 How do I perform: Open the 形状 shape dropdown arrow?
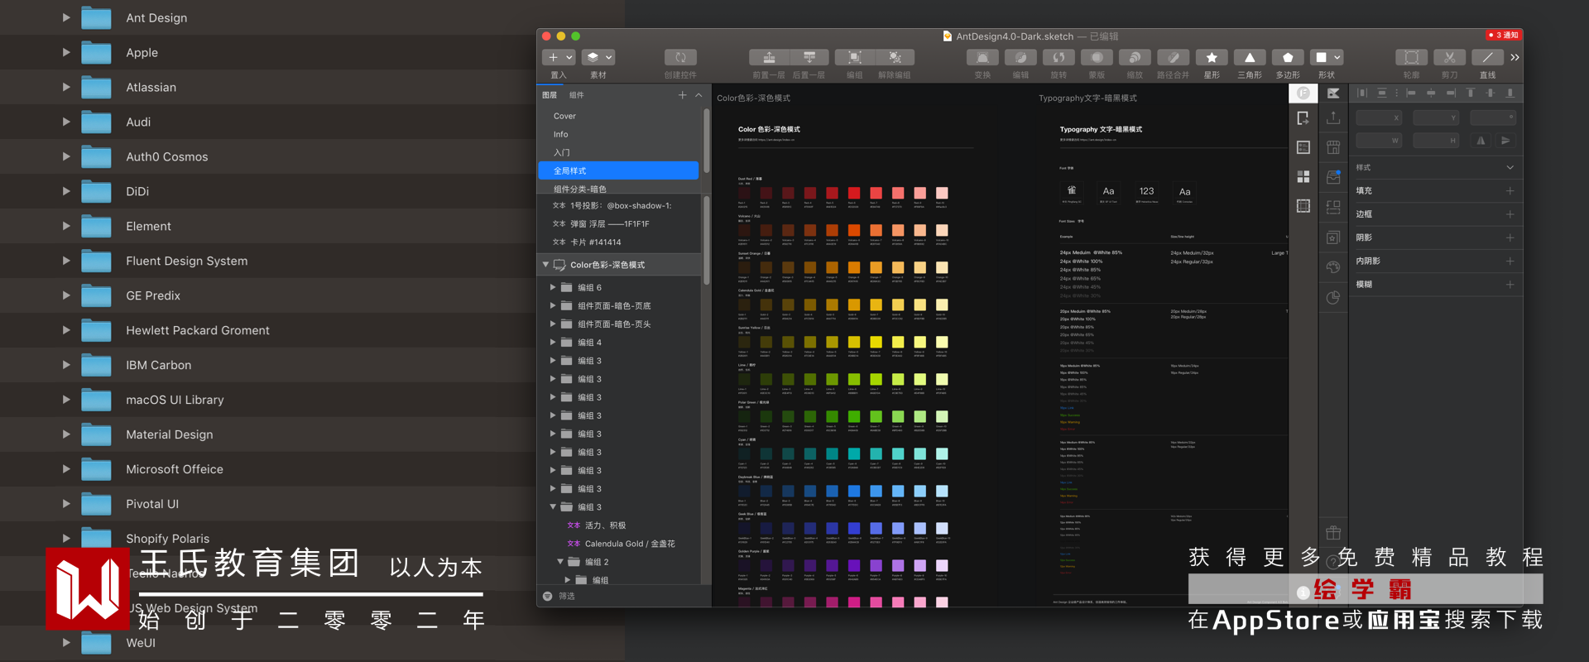(1337, 57)
